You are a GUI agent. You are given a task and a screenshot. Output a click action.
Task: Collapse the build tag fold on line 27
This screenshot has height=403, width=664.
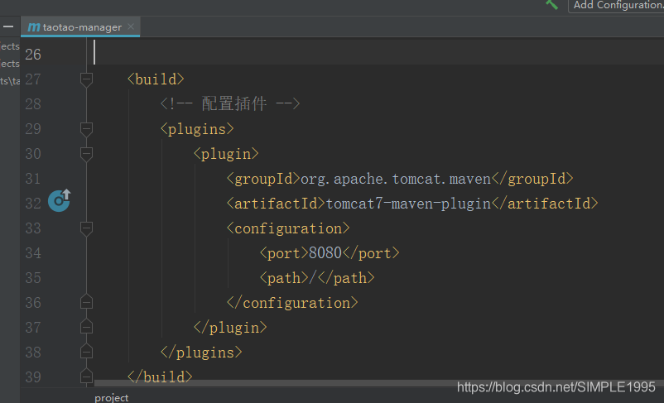tap(86, 79)
